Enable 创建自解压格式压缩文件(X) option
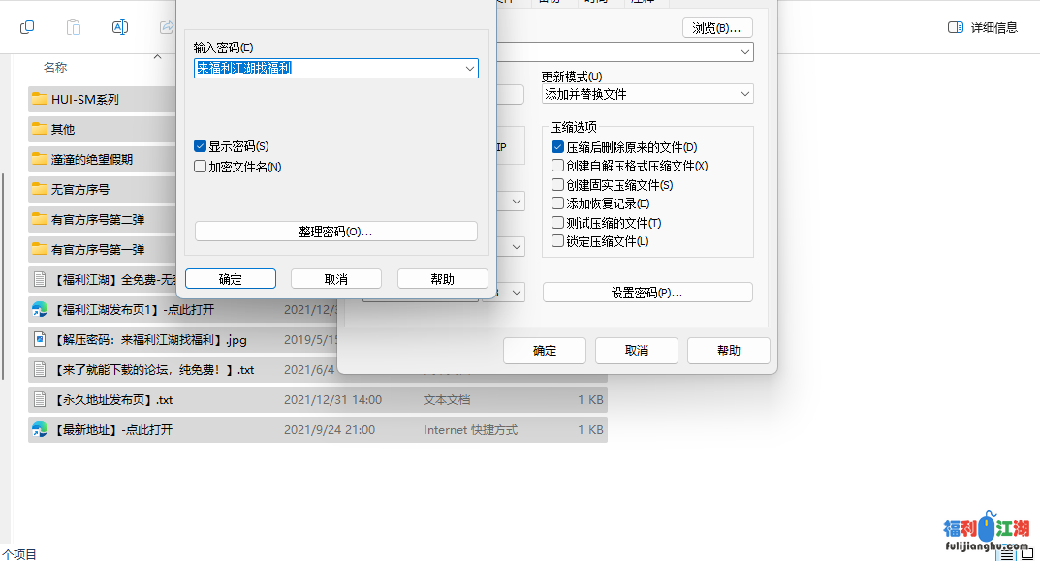 (x=557, y=166)
